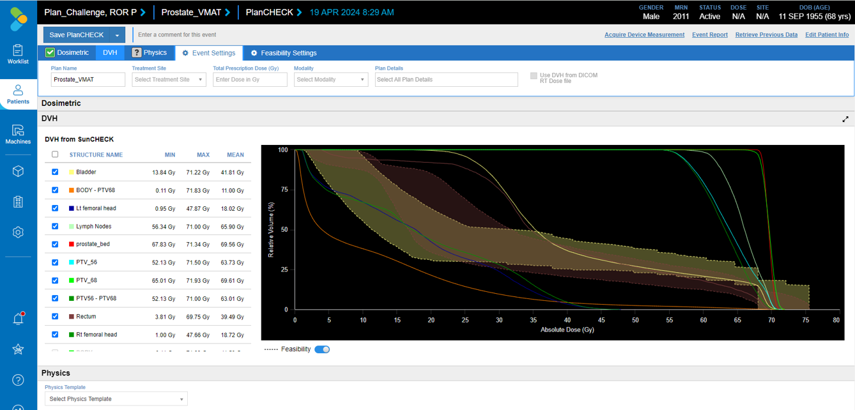Click the Rectum min value 3.81 Gy
This screenshot has height=410, width=855.
(x=165, y=317)
